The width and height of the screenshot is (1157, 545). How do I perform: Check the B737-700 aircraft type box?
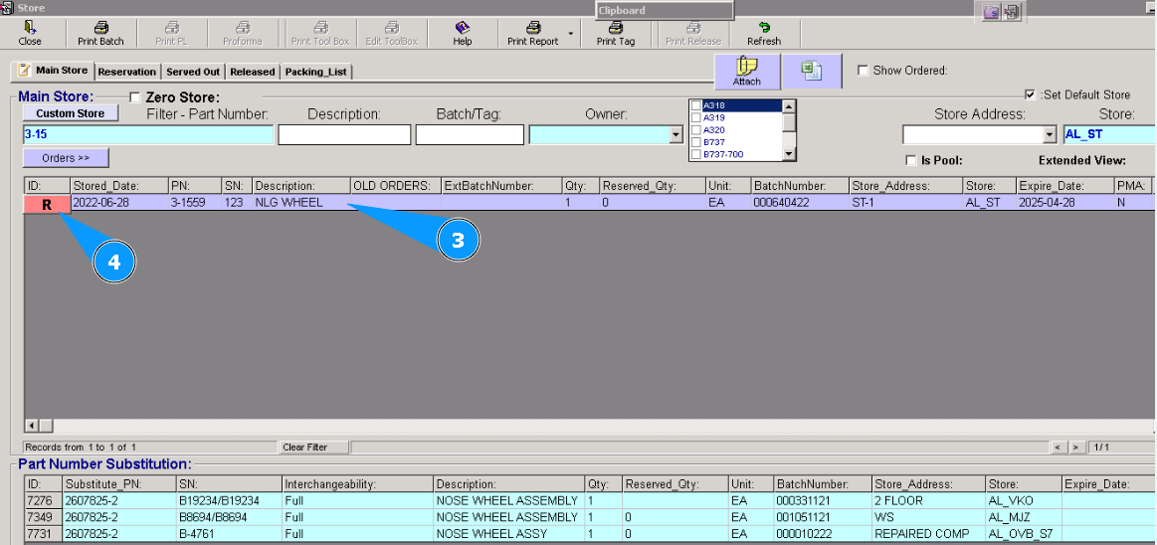[695, 154]
